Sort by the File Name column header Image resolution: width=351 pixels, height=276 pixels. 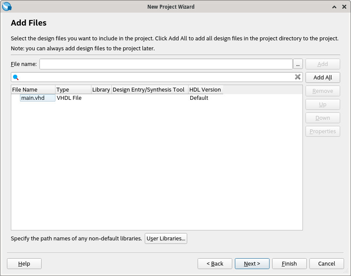(33, 90)
